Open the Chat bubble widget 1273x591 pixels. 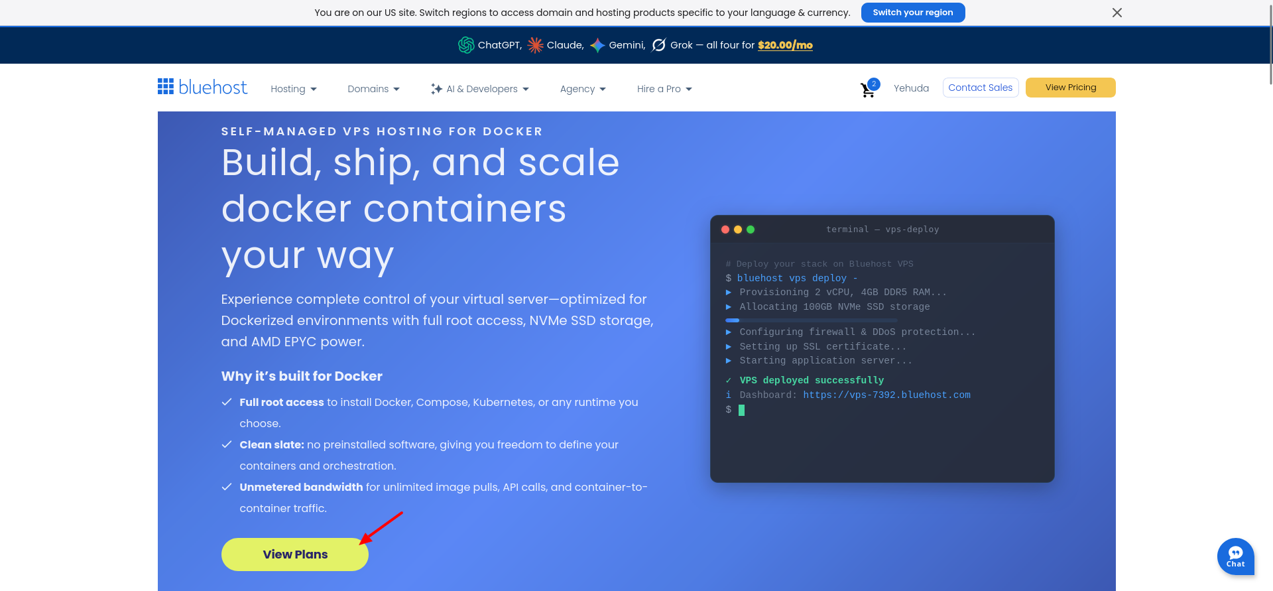[x=1235, y=556]
